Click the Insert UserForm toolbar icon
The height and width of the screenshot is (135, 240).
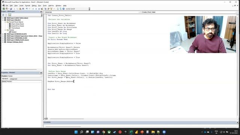(6, 9)
